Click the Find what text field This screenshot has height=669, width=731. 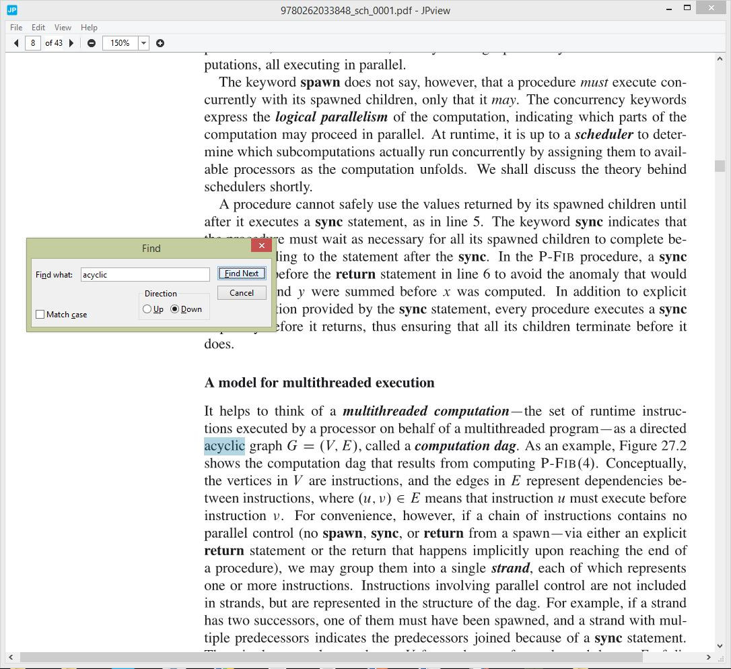[x=145, y=274]
